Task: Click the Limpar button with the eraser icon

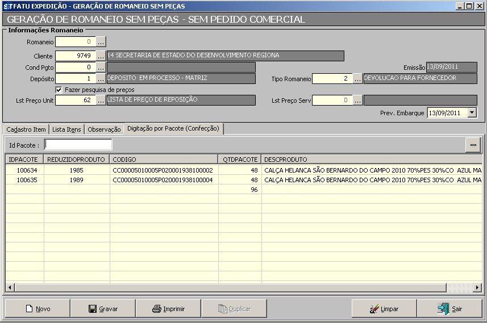Action: [384, 309]
